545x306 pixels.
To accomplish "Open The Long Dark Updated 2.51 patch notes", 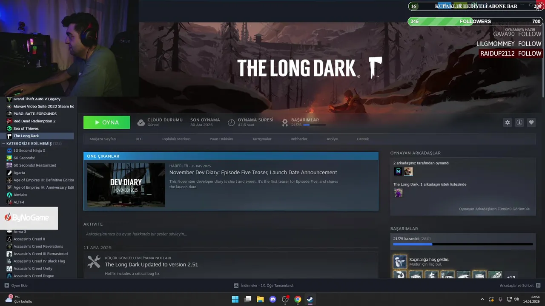I will click(152, 264).
